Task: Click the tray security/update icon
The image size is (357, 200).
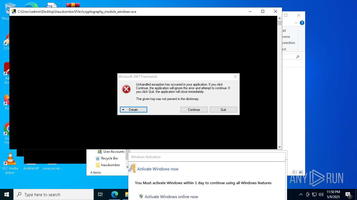Action: tap(308, 194)
